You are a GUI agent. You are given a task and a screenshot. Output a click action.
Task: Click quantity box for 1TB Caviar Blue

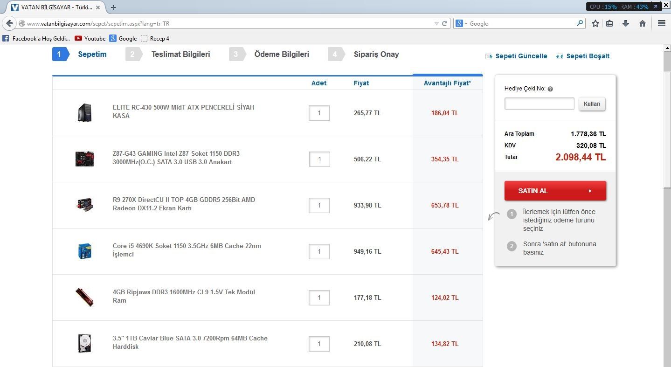319,344
